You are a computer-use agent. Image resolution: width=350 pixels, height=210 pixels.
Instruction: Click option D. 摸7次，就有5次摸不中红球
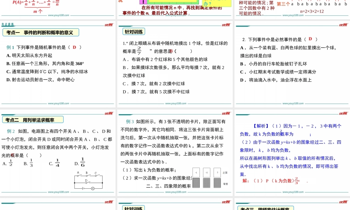coord(156,92)
